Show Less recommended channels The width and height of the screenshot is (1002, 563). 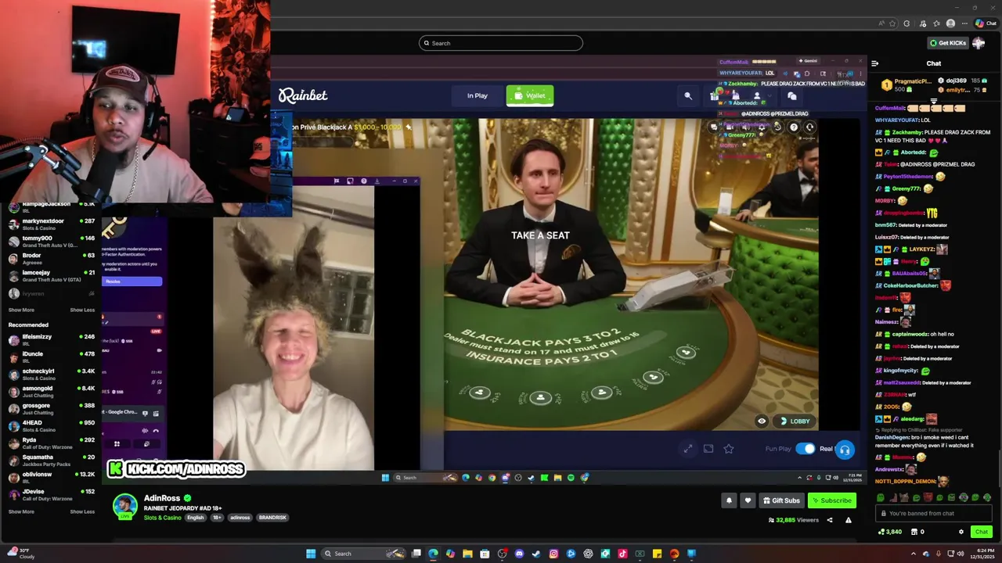pyautogui.click(x=82, y=511)
